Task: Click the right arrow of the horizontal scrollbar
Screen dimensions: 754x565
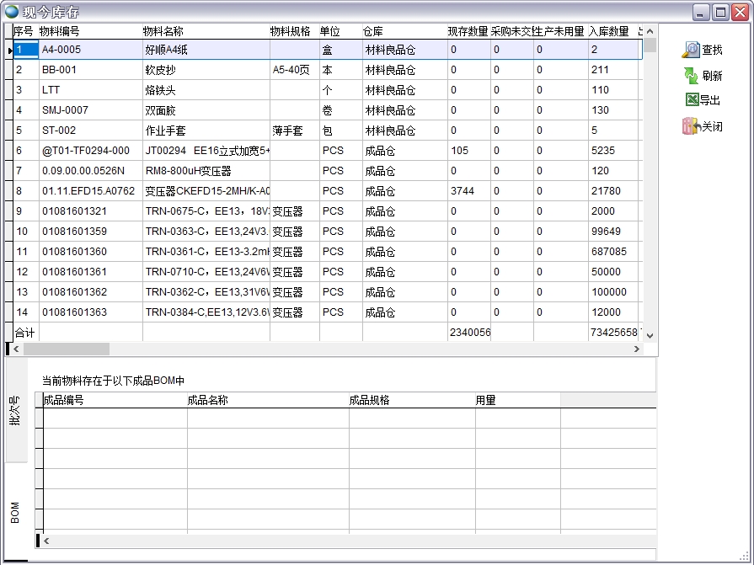Action: click(636, 348)
